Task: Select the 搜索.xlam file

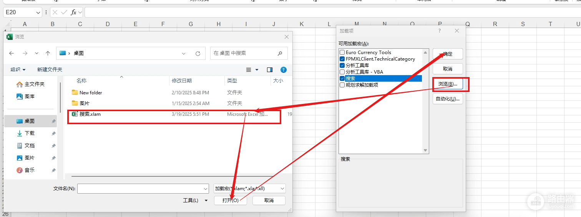Action: click(x=90, y=114)
